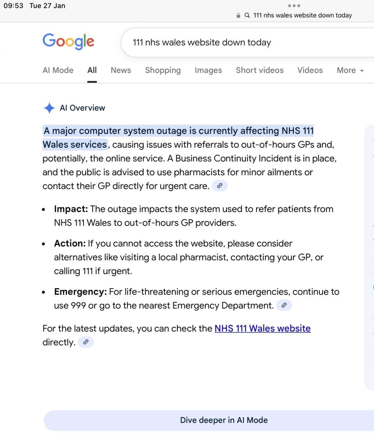Image resolution: width=374 pixels, height=441 pixels.
Task: Click highlighted 'A major computer system outage' text
Action: pos(115,131)
